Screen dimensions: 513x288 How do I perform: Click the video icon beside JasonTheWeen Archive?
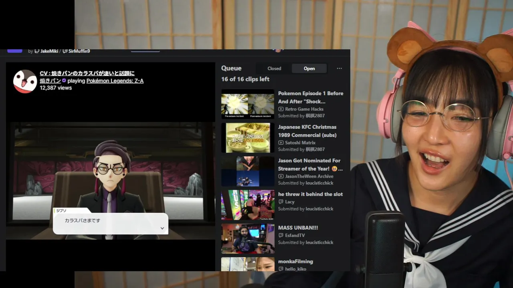tap(281, 176)
